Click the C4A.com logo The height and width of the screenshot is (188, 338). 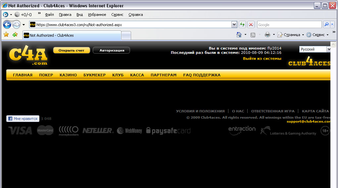click(x=28, y=55)
